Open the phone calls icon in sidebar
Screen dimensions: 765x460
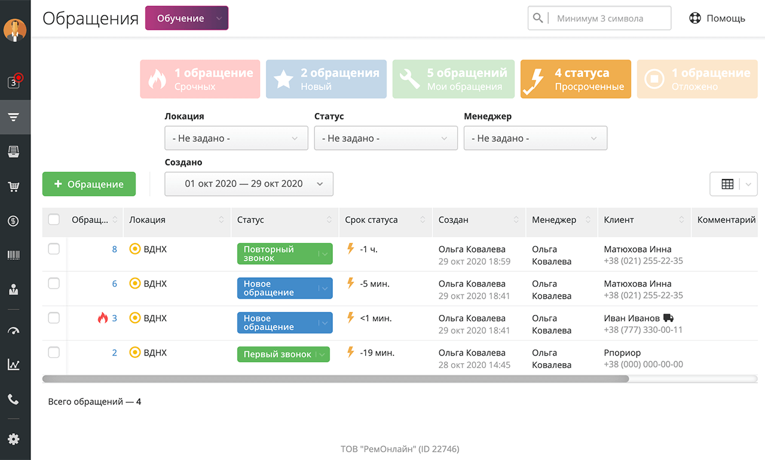(x=14, y=399)
